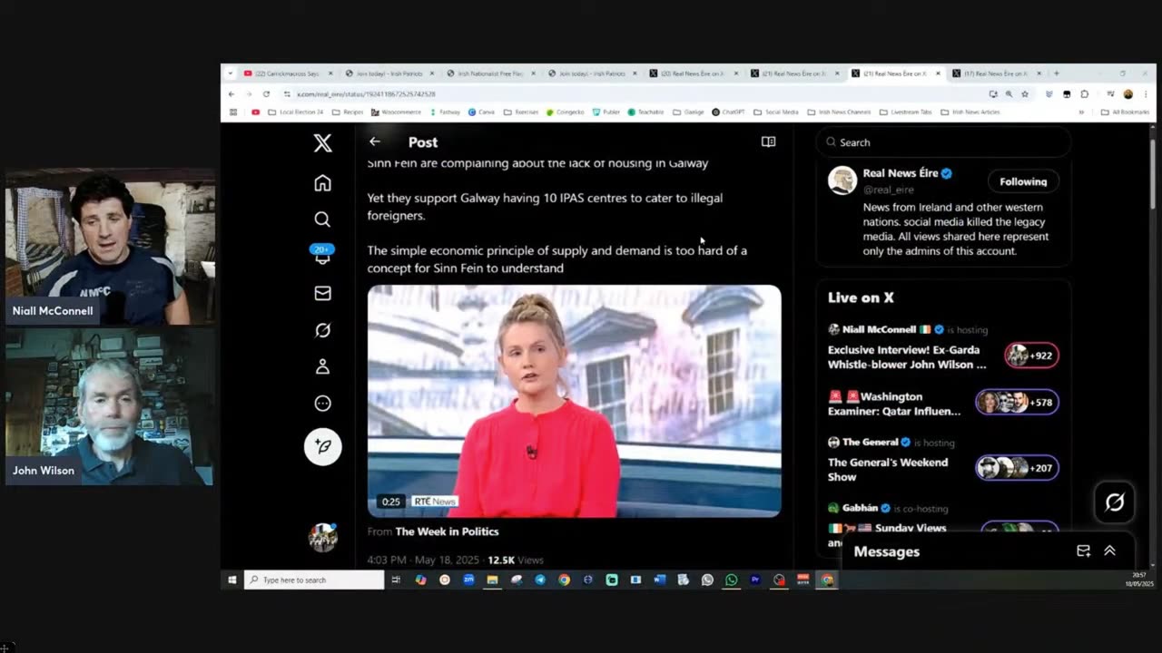Image resolution: width=1162 pixels, height=653 pixels.
Task: Open the Local Election 24 bookmark folder
Action: pyautogui.click(x=295, y=112)
